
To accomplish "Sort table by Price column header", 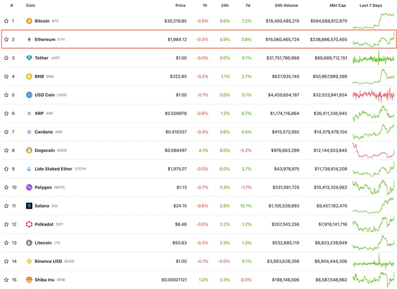I will point(180,5).
